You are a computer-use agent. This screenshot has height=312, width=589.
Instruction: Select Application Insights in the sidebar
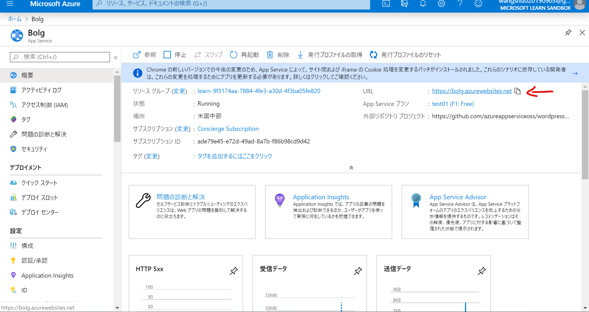coord(47,275)
